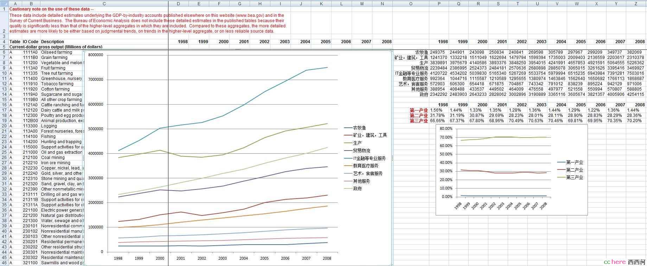The image size is (647, 266).
Task: Click the 'Description' header cell
Action: coord(52,41)
